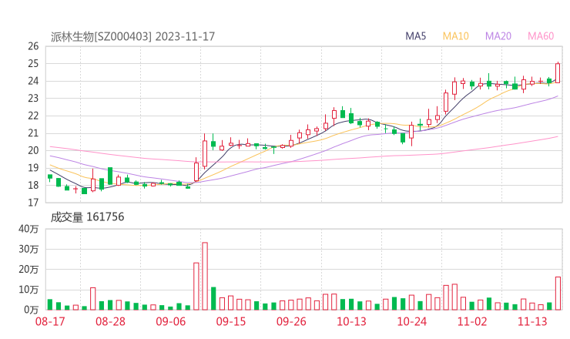Select the last red candlestick reaching 25
Image resolution: width=570 pixels, height=339 pixels.
[x=558, y=72]
